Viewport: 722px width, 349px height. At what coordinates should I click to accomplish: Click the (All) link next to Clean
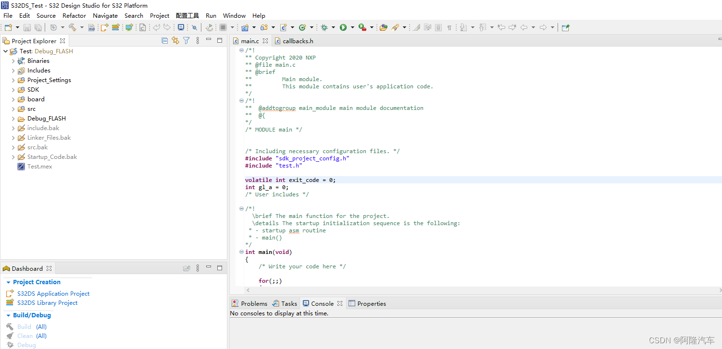(41, 336)
